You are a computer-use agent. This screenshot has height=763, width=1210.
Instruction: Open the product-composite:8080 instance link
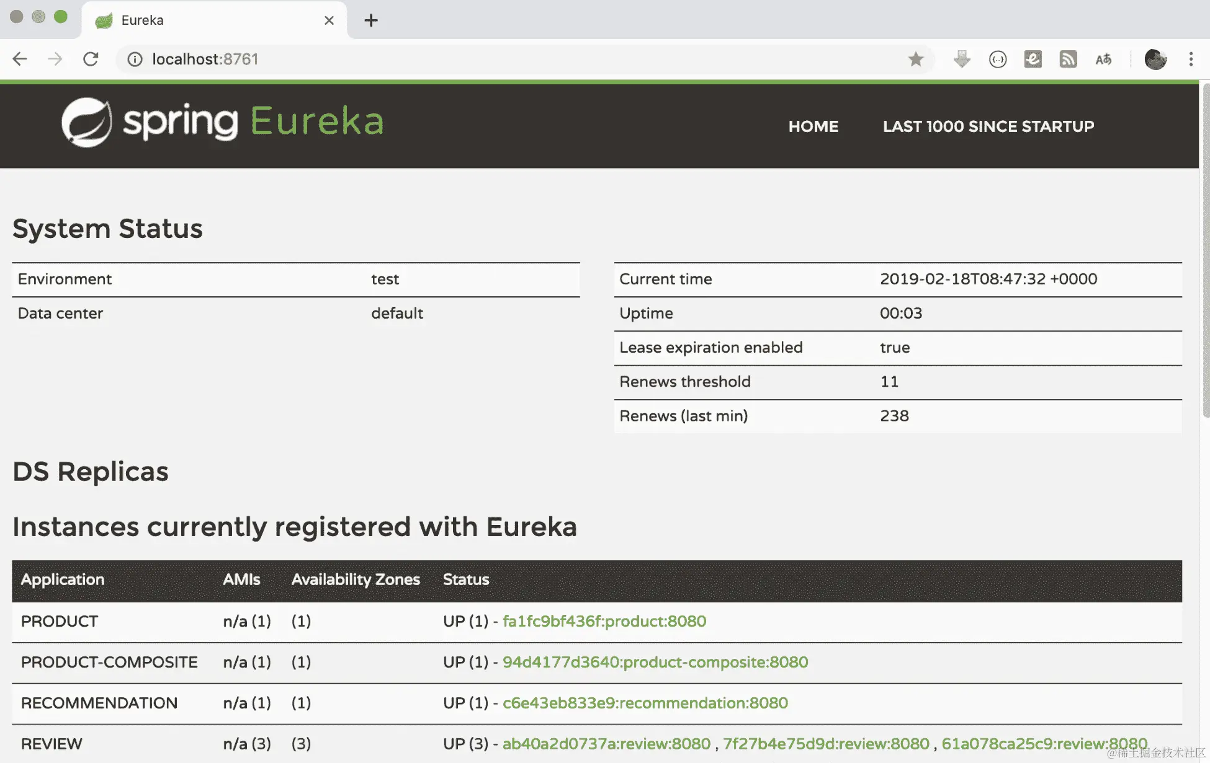[x=655, y=662]
